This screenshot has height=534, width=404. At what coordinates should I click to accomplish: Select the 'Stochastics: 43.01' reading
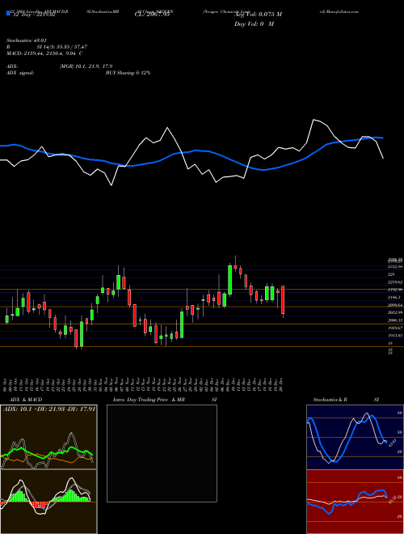[x=26, y=40]
